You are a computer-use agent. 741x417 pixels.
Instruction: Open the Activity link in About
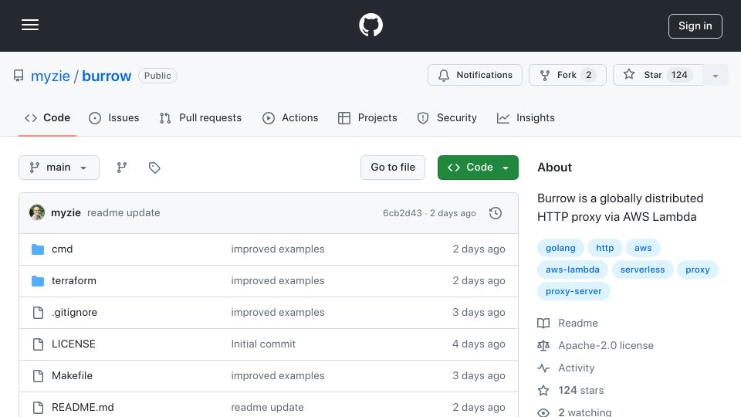576,368
